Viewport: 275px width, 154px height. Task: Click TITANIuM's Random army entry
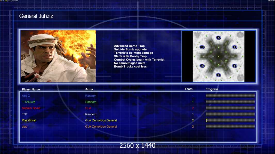click(91, 102)
